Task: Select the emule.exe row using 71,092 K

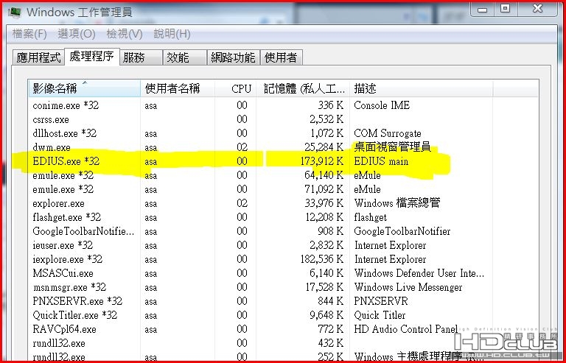Action: click(282, 189)
